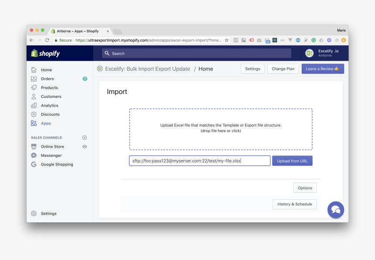Screen dimensions: 375x260
Task: Open the Orders menu item
Action: (48, 79)
